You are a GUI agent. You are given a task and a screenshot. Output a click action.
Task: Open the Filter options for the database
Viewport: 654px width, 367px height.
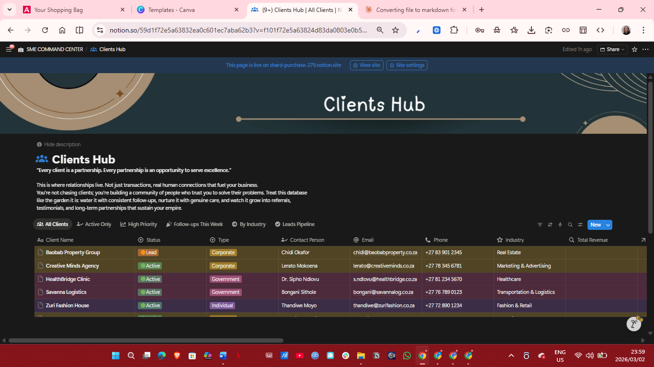(540, 225)
